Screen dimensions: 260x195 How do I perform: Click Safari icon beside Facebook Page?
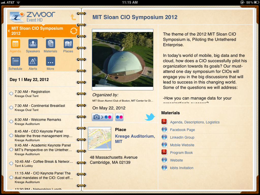point(164,129)
